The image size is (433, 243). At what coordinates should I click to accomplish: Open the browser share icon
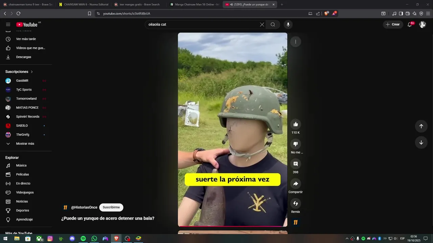pyautogui.click(x=318, y=13)
